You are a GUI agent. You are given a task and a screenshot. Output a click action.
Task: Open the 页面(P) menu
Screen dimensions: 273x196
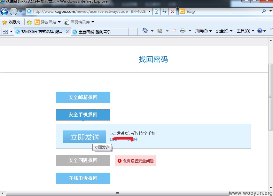tap(203, 31)
